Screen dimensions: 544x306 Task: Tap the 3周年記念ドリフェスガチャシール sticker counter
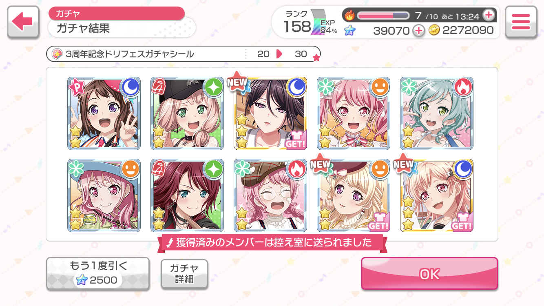(x=184, y=54)
